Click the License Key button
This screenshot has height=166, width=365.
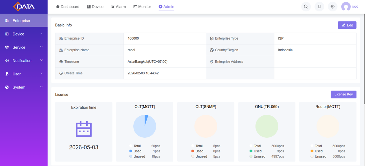343,95
